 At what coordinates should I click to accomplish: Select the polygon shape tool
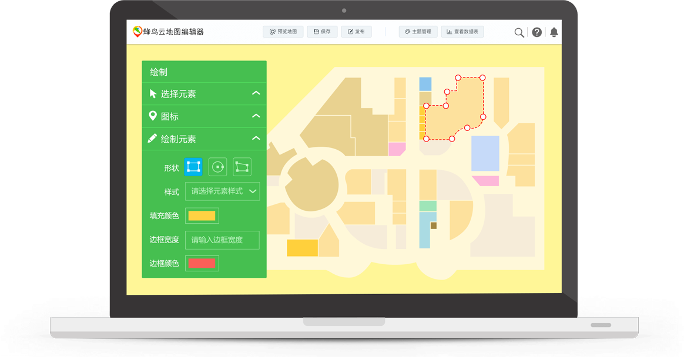click(242, 167)
